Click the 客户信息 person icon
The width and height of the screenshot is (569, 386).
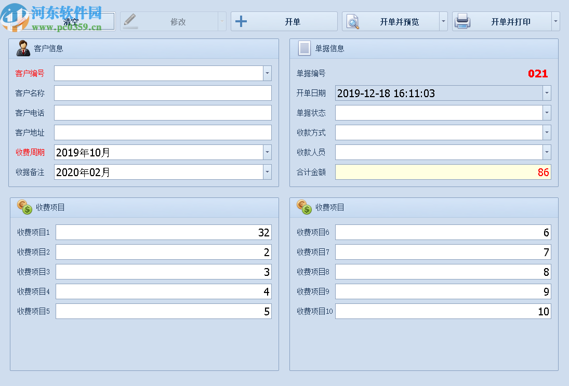(x=23, y=48)
